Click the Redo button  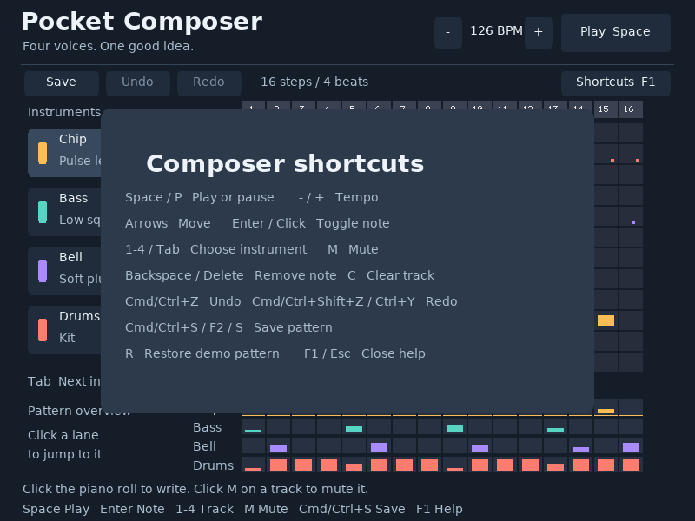[x=209, y=82]
